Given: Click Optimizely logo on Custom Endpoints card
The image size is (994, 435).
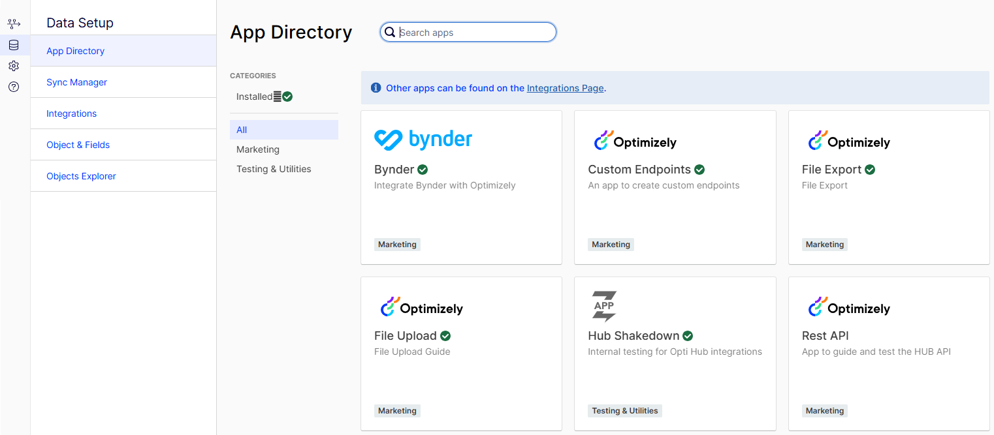Looking at the screenshot, I should (x=635, y=141).
